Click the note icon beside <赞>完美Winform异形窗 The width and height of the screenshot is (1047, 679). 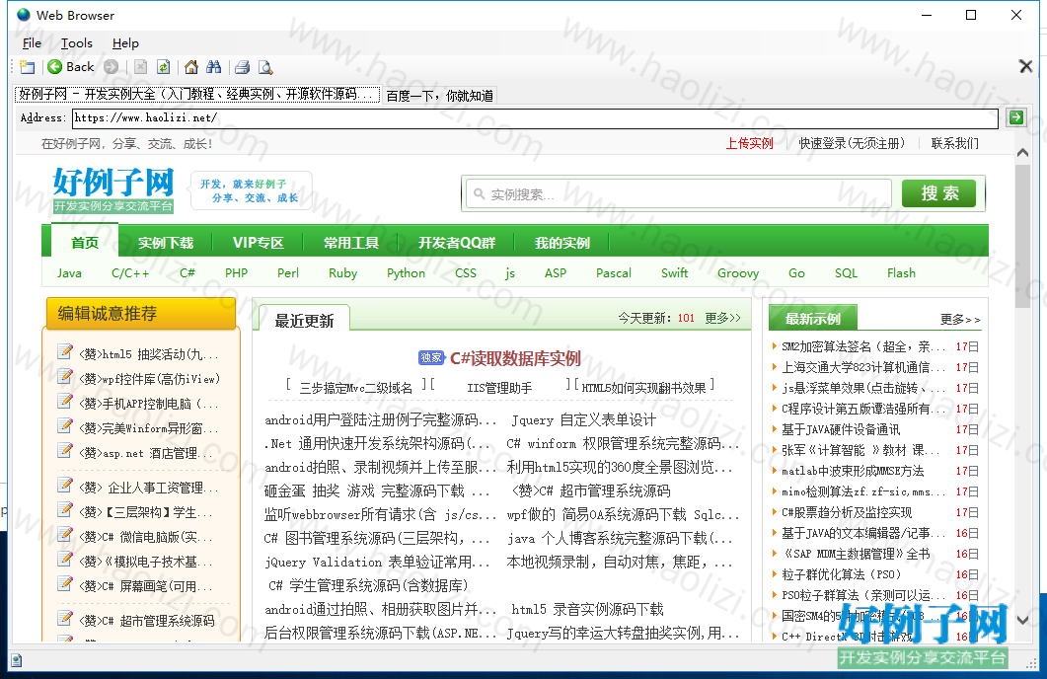tap(65, 426)
